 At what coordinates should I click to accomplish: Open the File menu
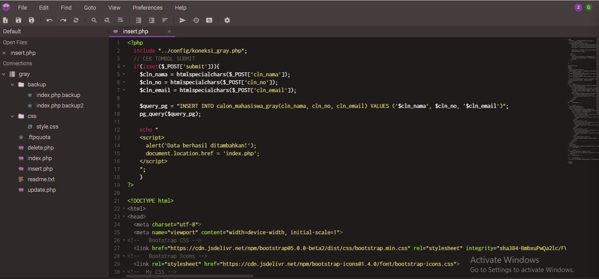pyautogui.click(x=22, y=7)
